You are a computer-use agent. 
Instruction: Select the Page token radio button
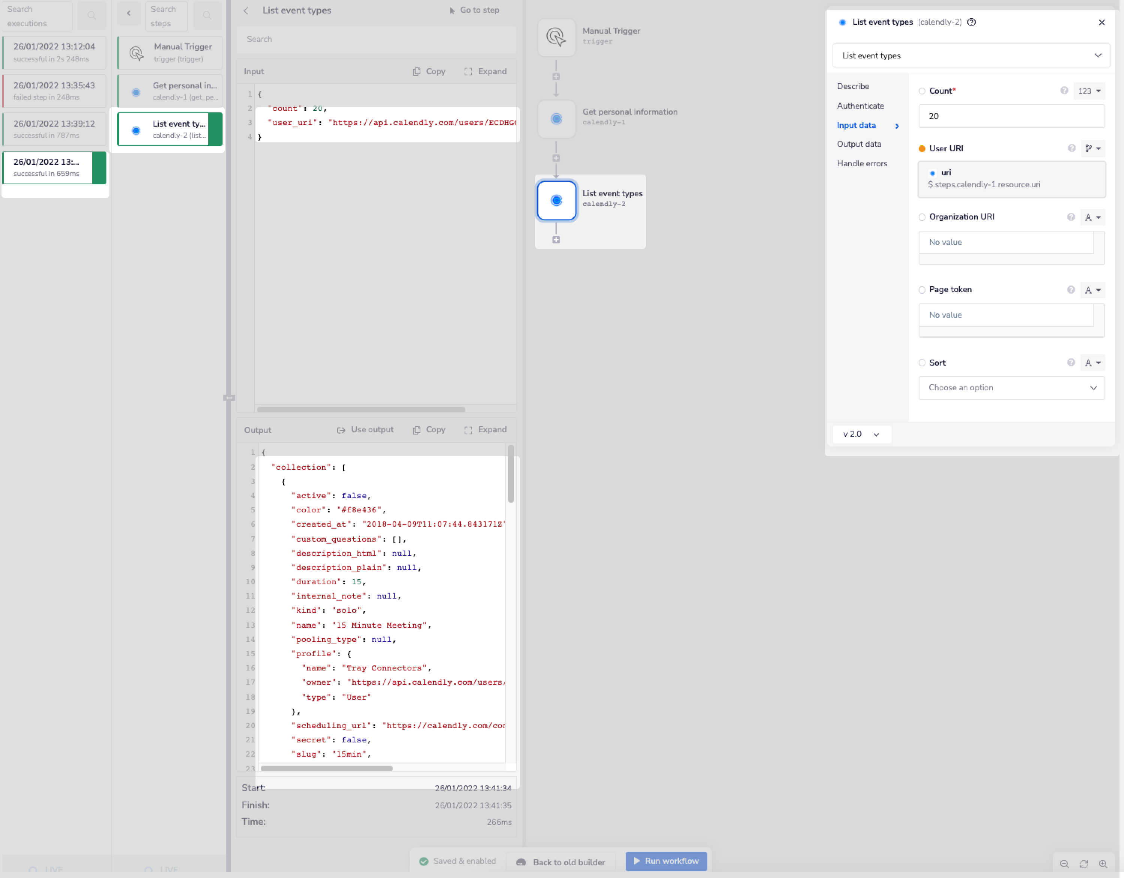coord(922,290)
